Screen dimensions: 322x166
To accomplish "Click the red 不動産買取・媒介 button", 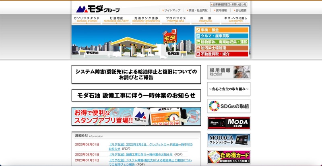I will click(x=222, y=54).
